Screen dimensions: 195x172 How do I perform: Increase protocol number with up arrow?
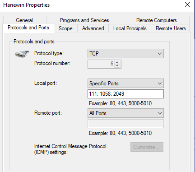point(117,62)
